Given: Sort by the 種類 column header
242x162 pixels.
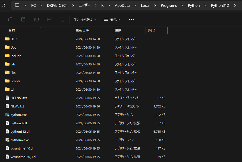Looking at the screenshot, I should [118, 30].
